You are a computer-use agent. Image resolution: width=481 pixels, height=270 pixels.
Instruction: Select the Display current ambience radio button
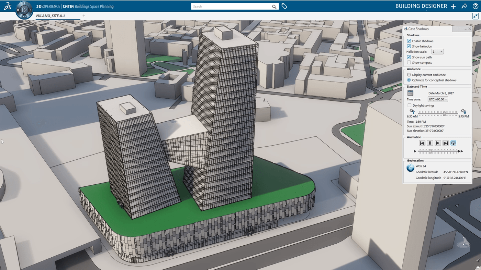pos(409,74)
